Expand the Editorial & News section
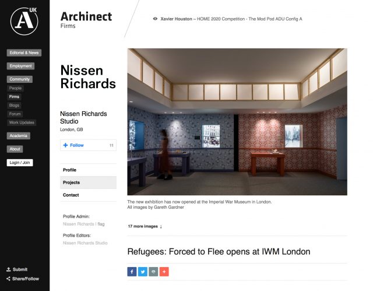 click(x=24, y=52)
